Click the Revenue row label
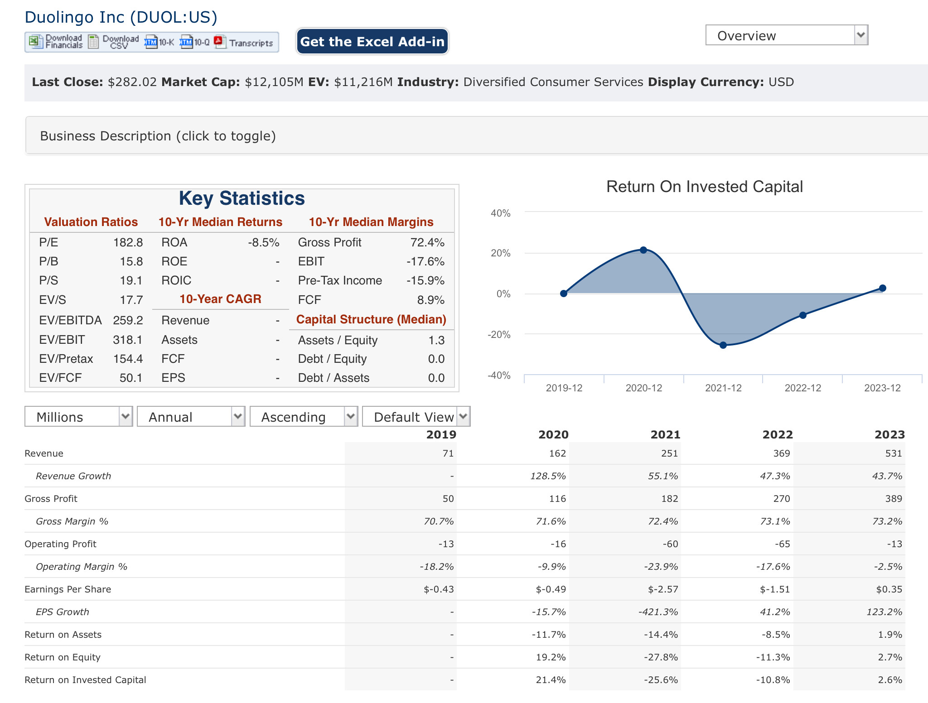 tap(44, 453)
